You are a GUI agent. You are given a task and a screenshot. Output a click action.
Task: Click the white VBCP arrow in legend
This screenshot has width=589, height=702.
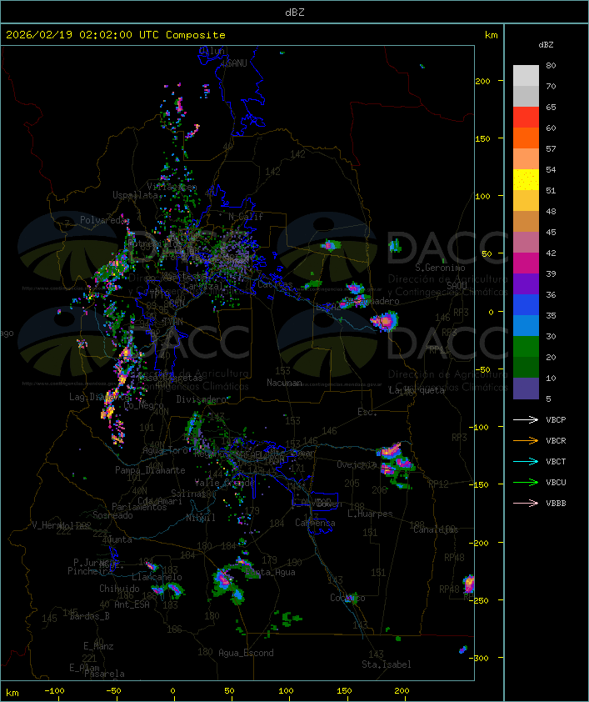(526, 420)
